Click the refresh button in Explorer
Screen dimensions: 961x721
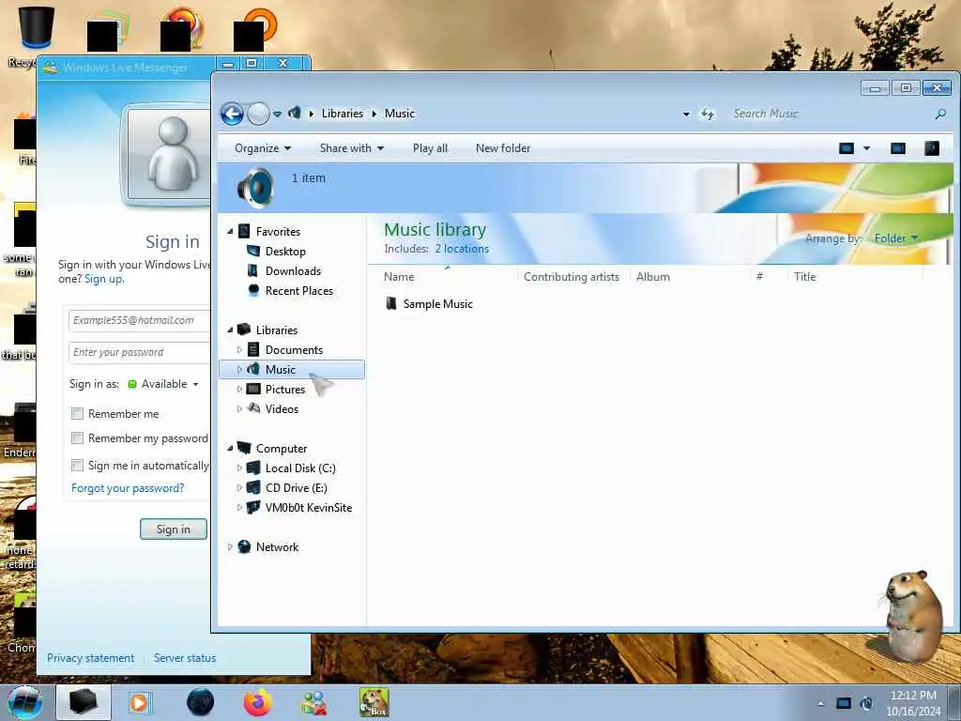(708, 114)
